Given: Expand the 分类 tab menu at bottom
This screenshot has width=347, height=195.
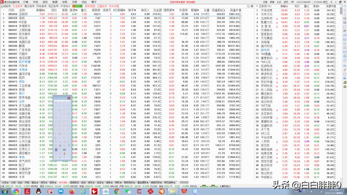Looking at the screenshot, I should point(5,182).
